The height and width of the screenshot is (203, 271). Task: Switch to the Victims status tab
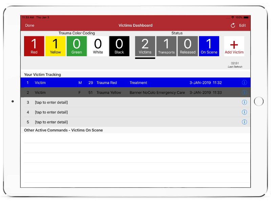[145, 46]
